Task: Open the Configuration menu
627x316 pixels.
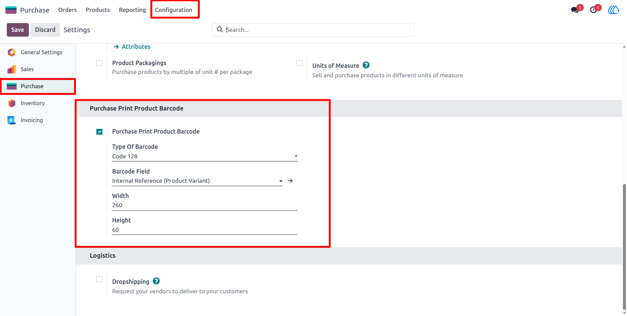Action: pyautogui.click(x=174, y=10)
